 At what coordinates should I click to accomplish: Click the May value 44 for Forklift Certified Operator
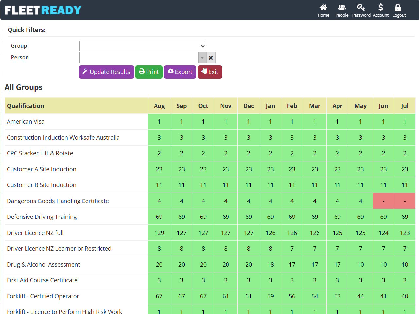click(x=361, y=296)
